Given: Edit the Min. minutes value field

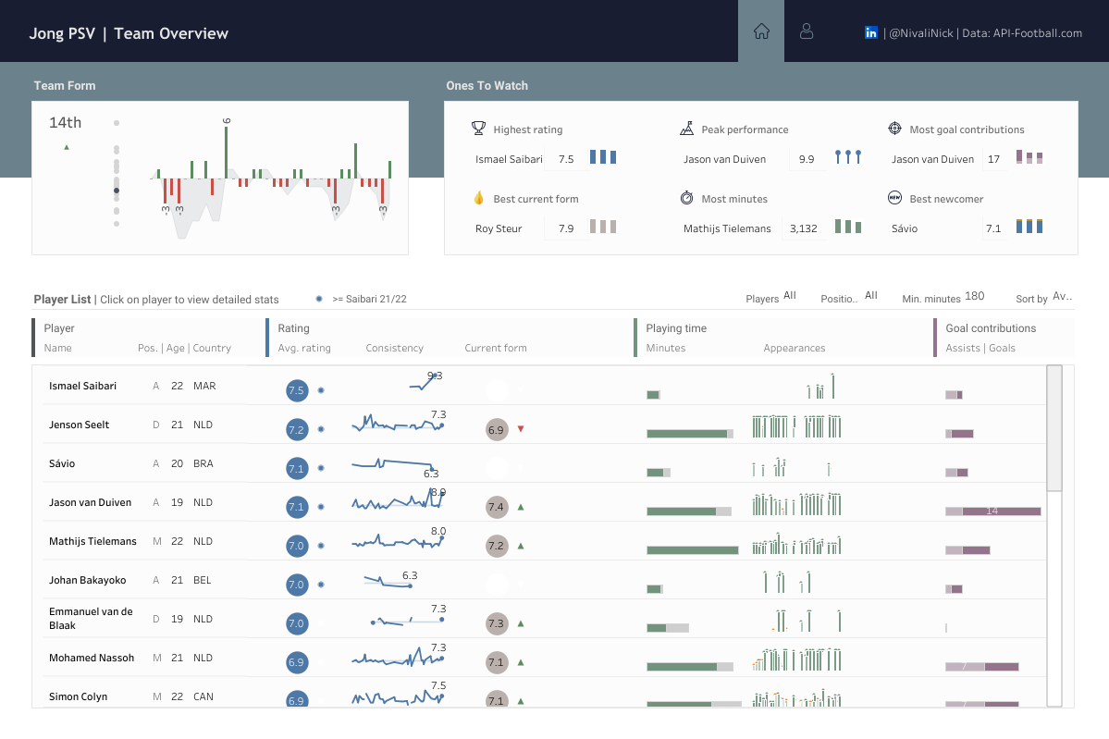Looking at the screenshot, I should (974, 296).
